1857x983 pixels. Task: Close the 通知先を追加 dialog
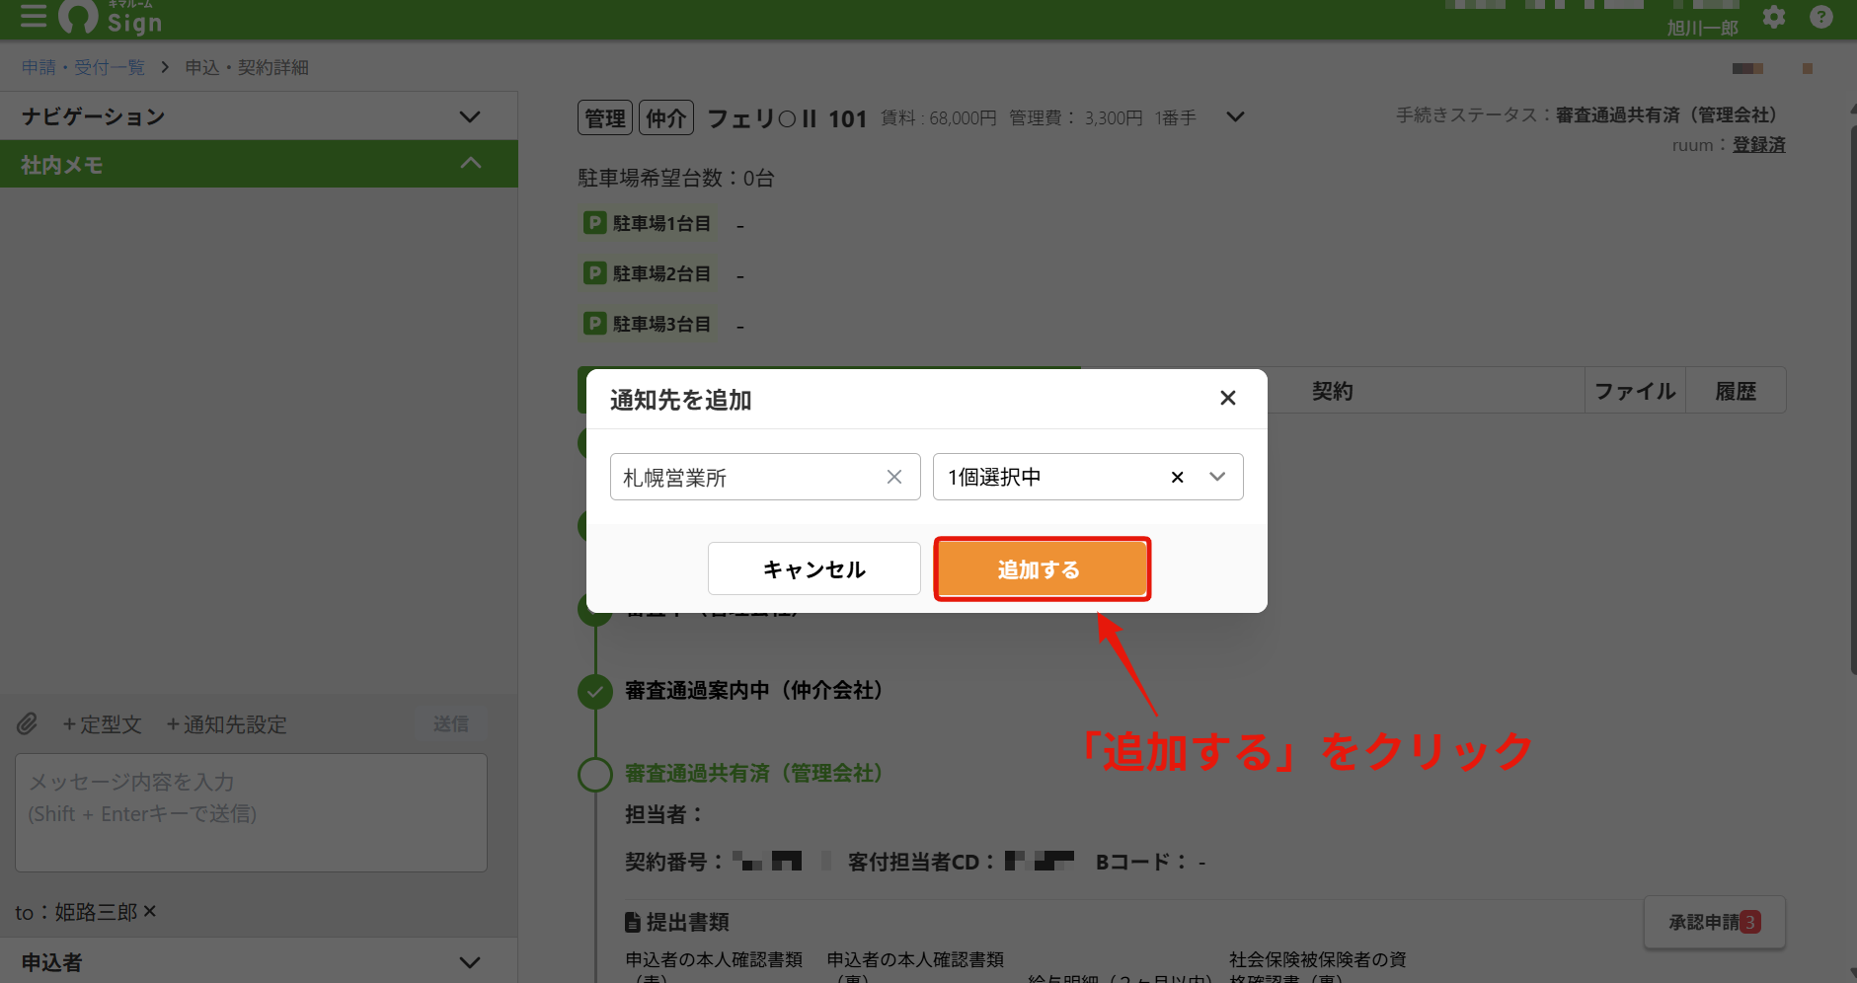[x=1228, y=398]
